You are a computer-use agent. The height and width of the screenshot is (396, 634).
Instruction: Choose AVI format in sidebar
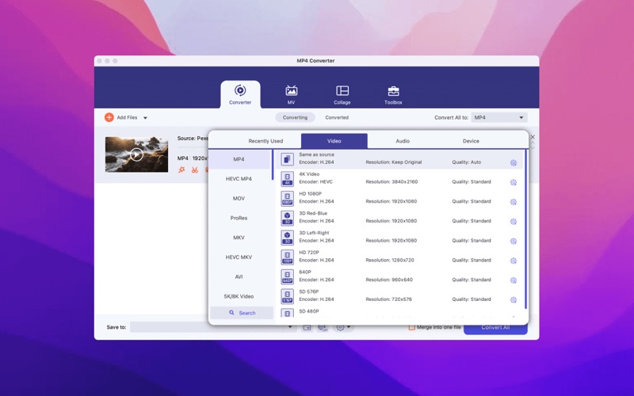click(239, 276)
